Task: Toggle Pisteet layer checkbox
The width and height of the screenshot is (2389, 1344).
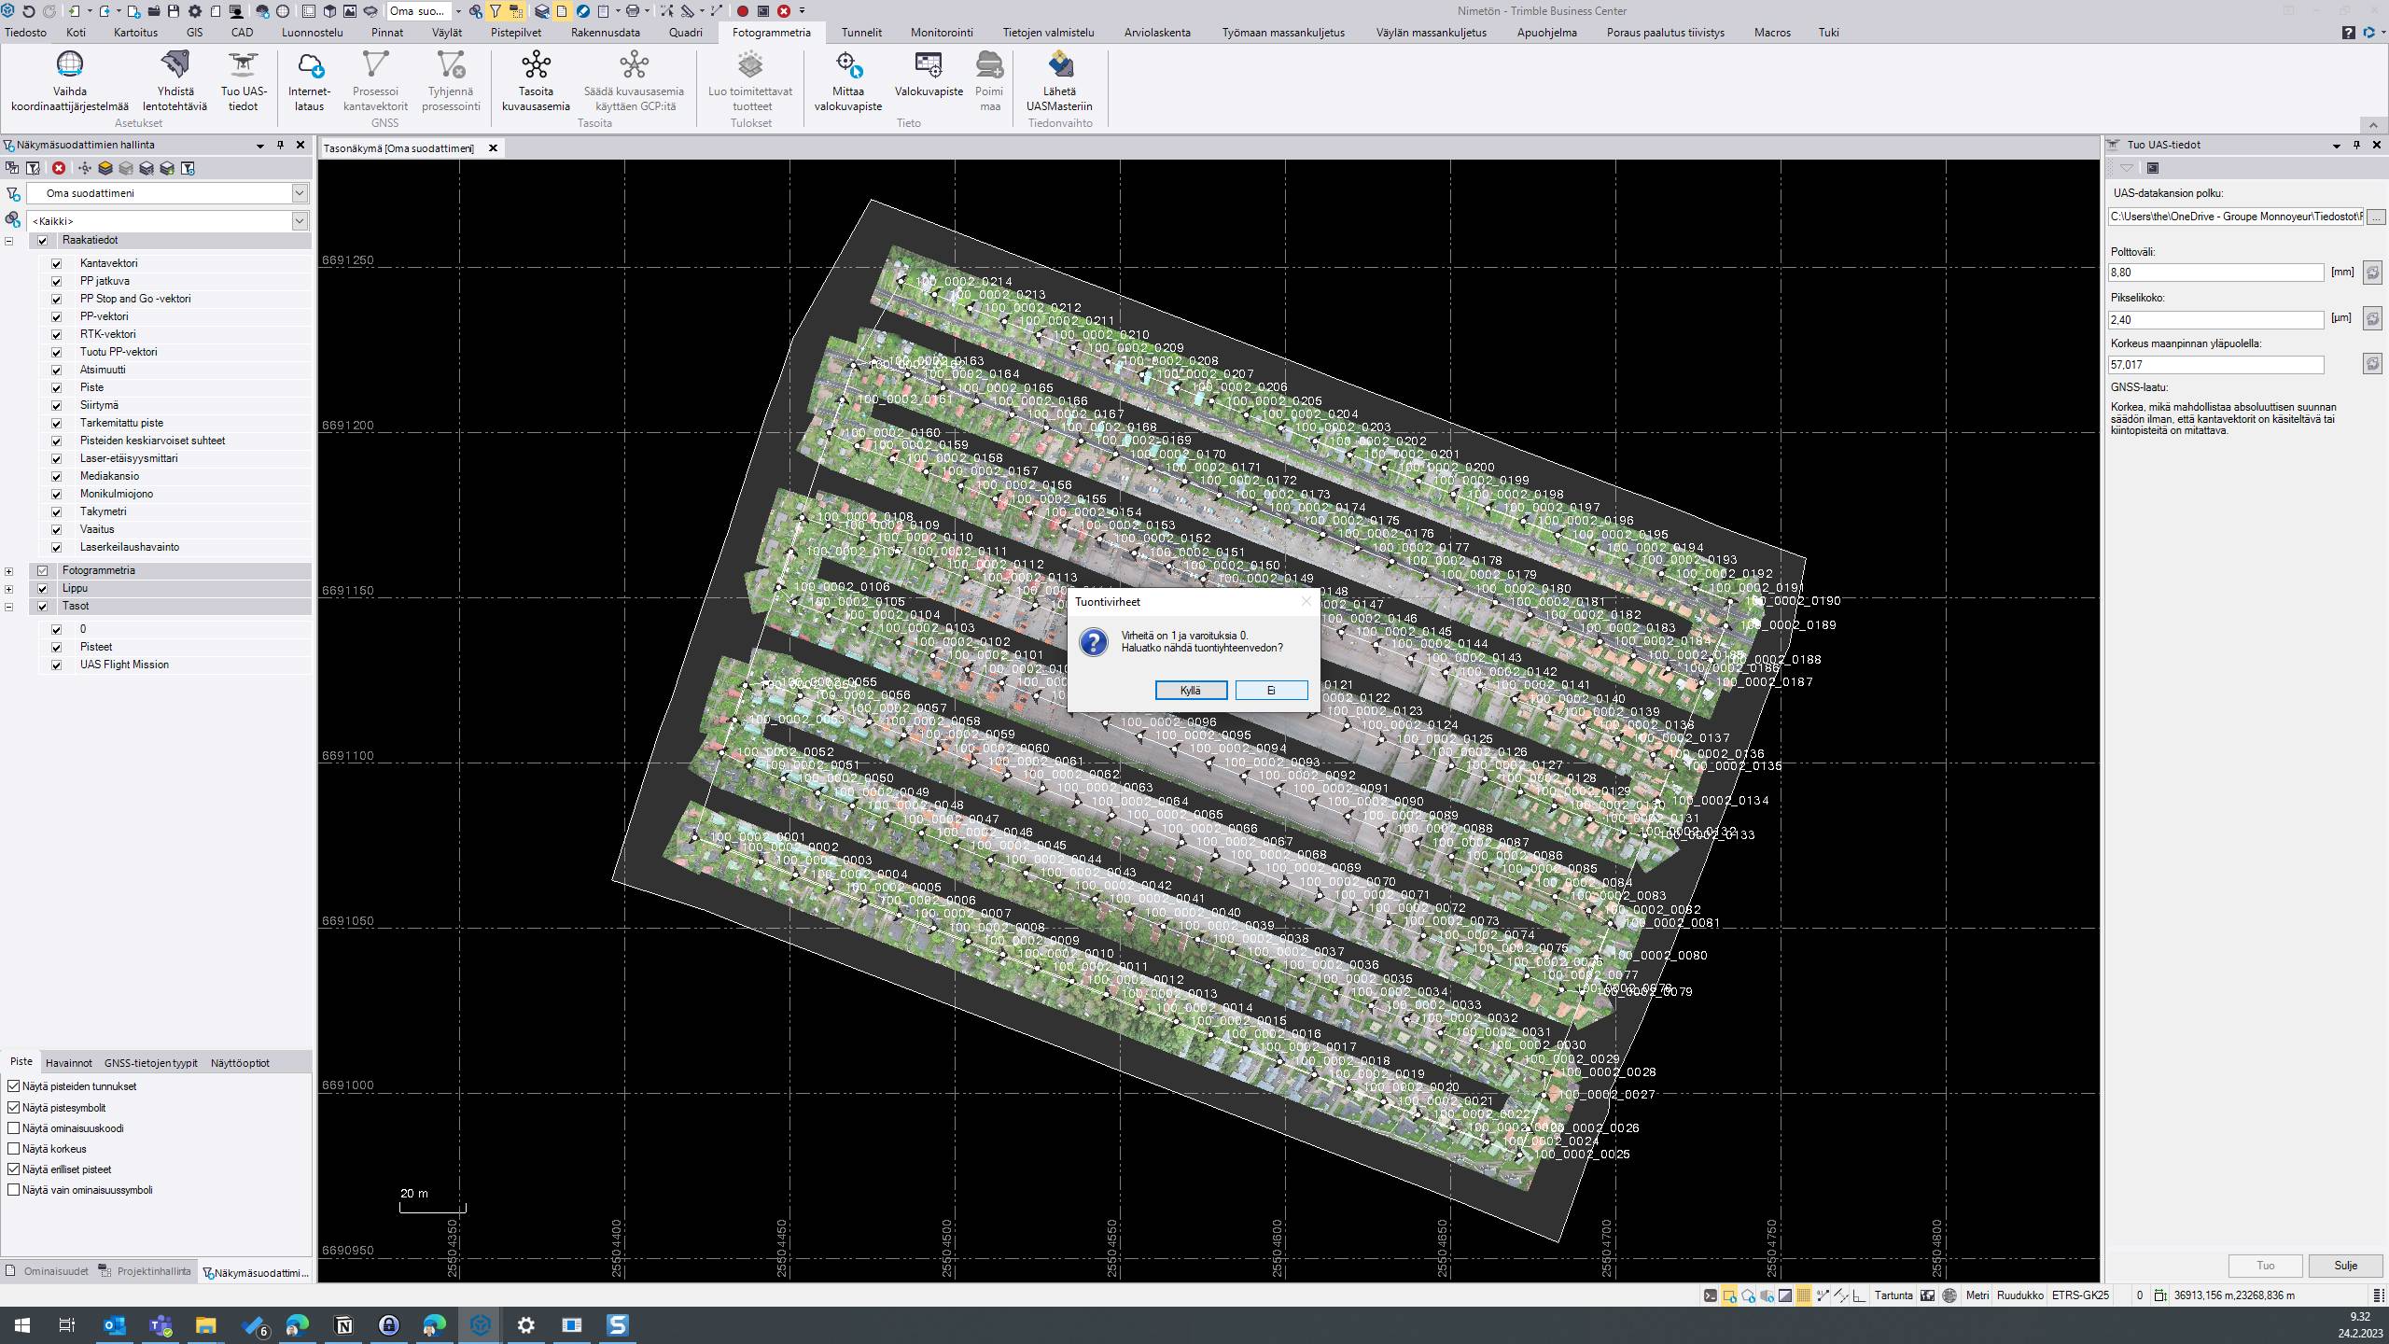Action: click(x=57, y=648)
